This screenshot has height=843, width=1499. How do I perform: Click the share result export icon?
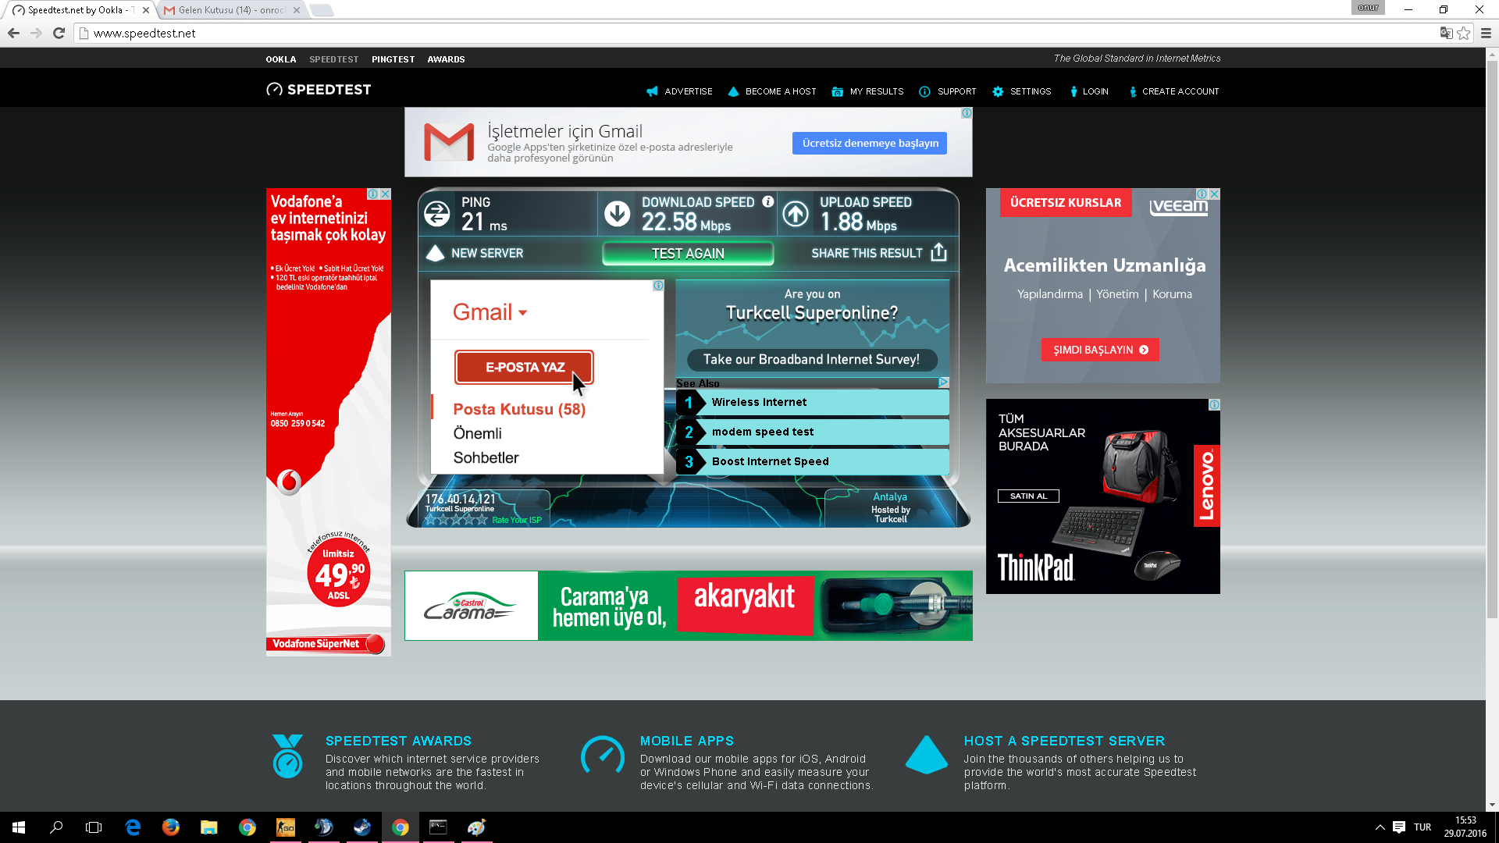[939, 252]
